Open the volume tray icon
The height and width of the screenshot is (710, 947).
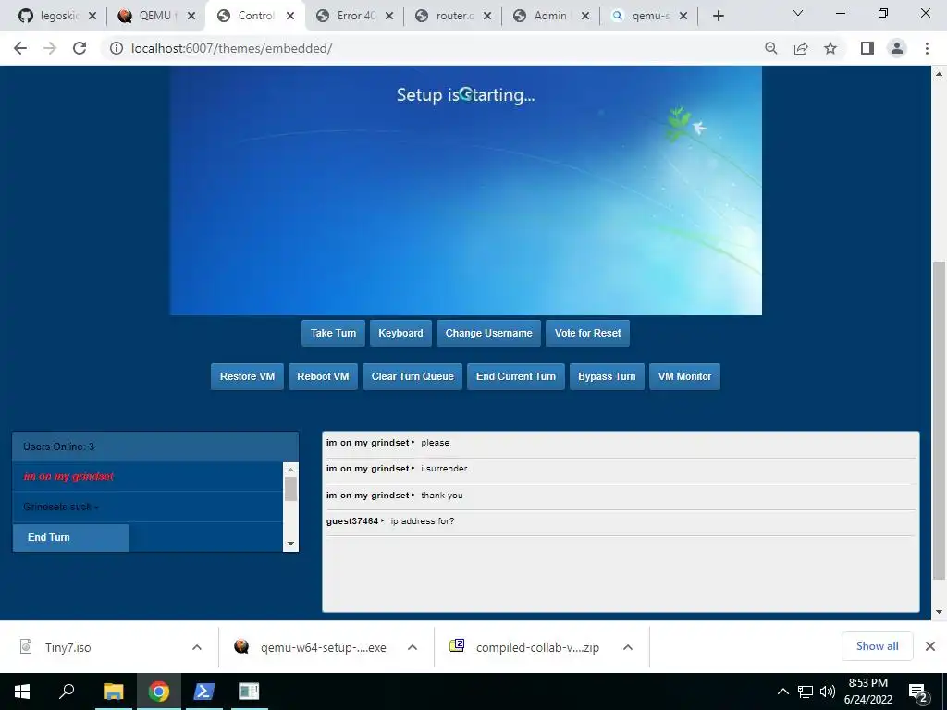coord(828,692)
